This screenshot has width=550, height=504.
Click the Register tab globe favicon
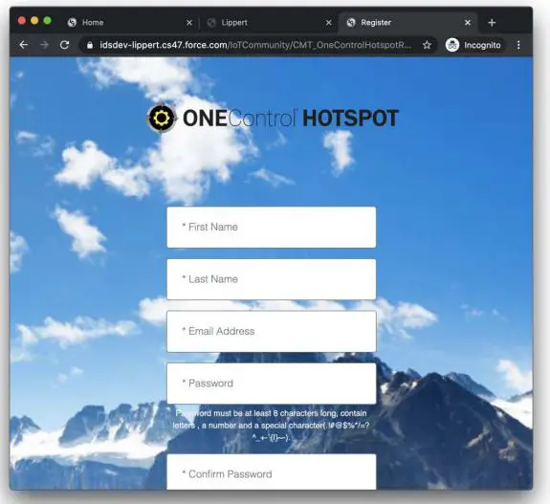[351, 23]
